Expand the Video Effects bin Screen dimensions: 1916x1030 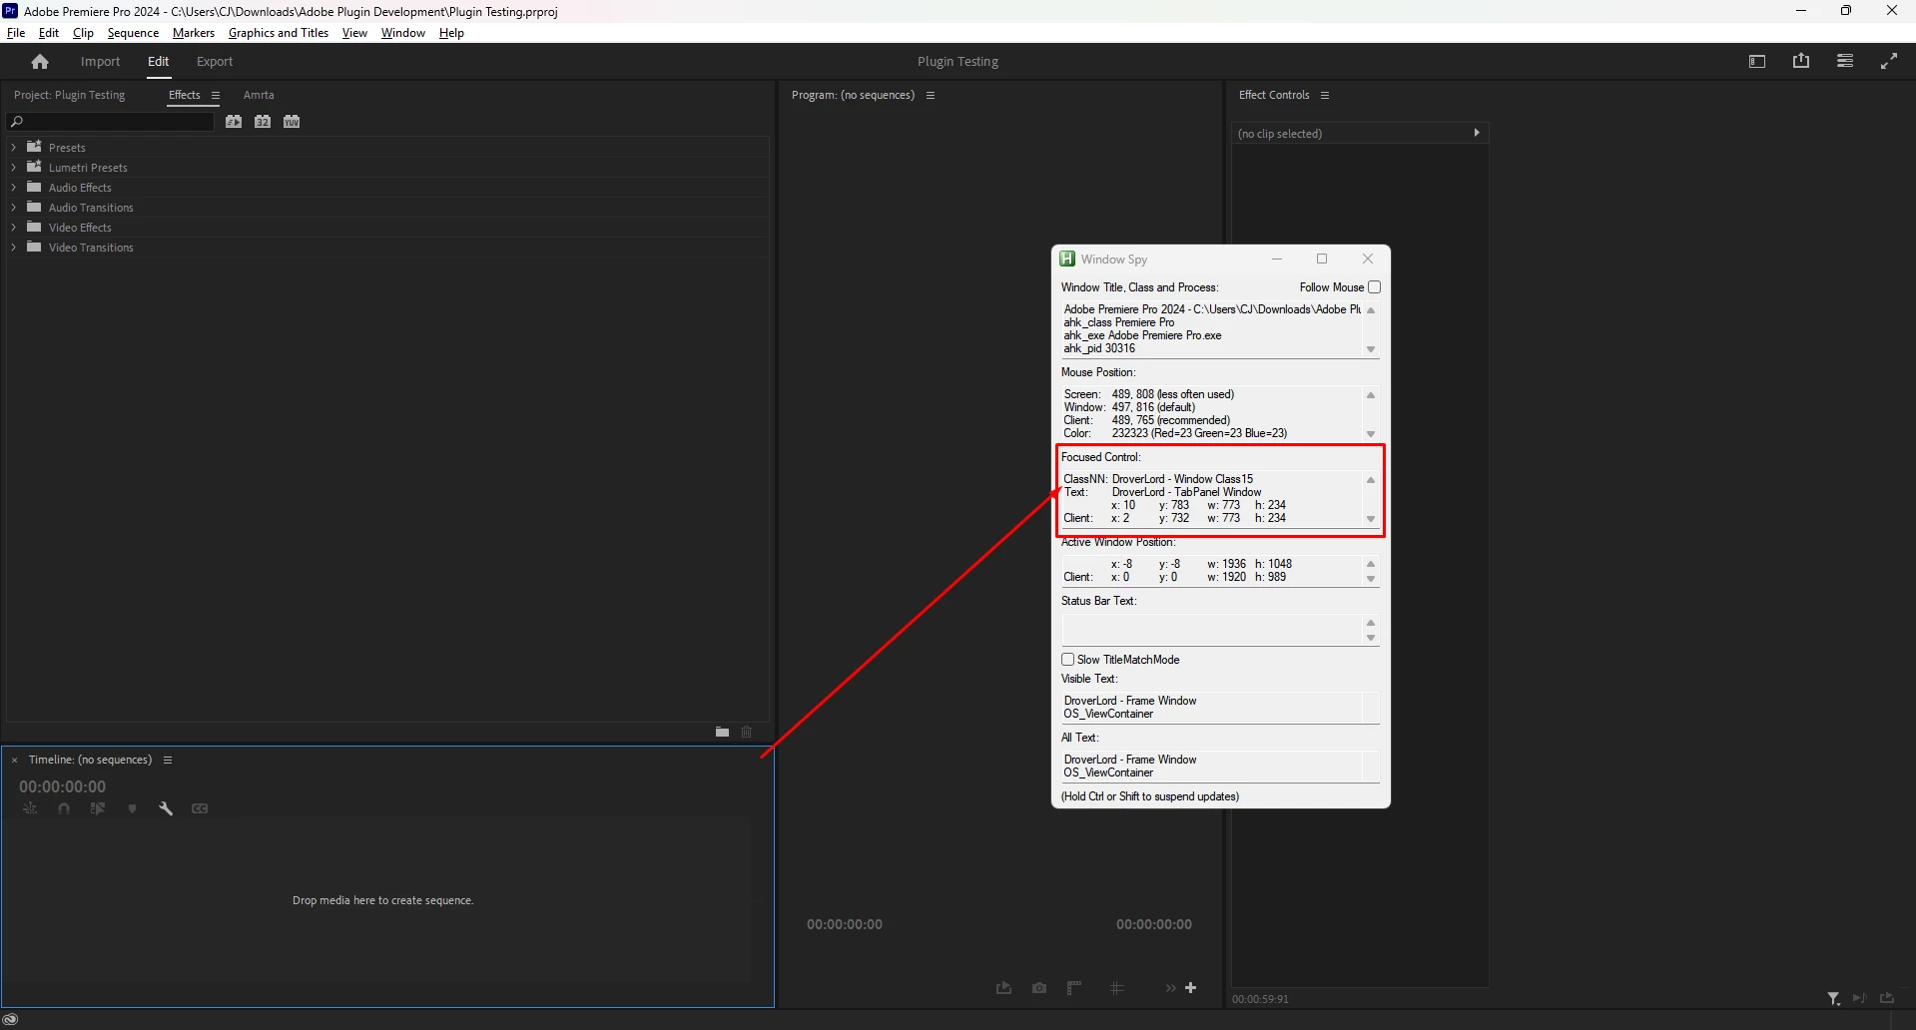tap(14, 227)
